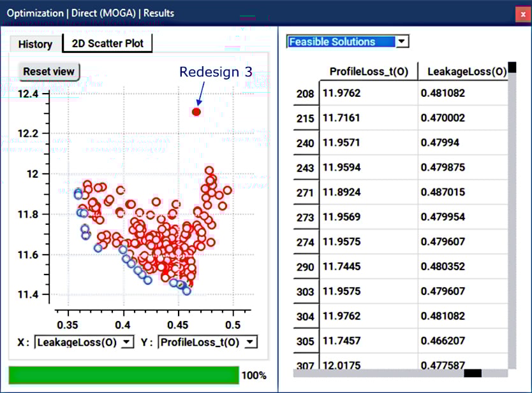
Task: Open the 2D Scatter Plot tab
Action: (x=108, y=43)
